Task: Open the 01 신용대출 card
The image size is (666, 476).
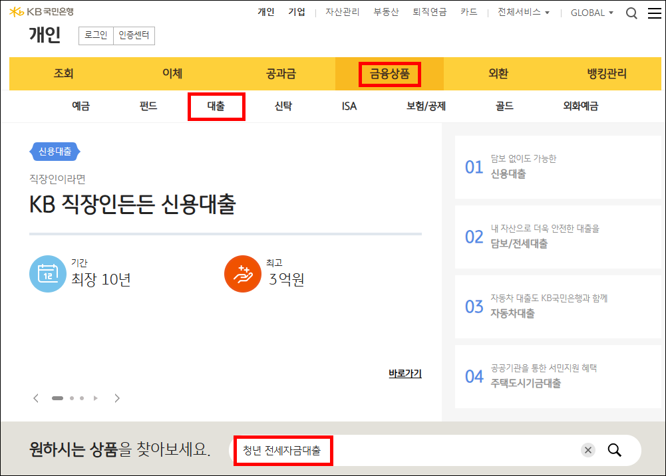Action: 558,167
